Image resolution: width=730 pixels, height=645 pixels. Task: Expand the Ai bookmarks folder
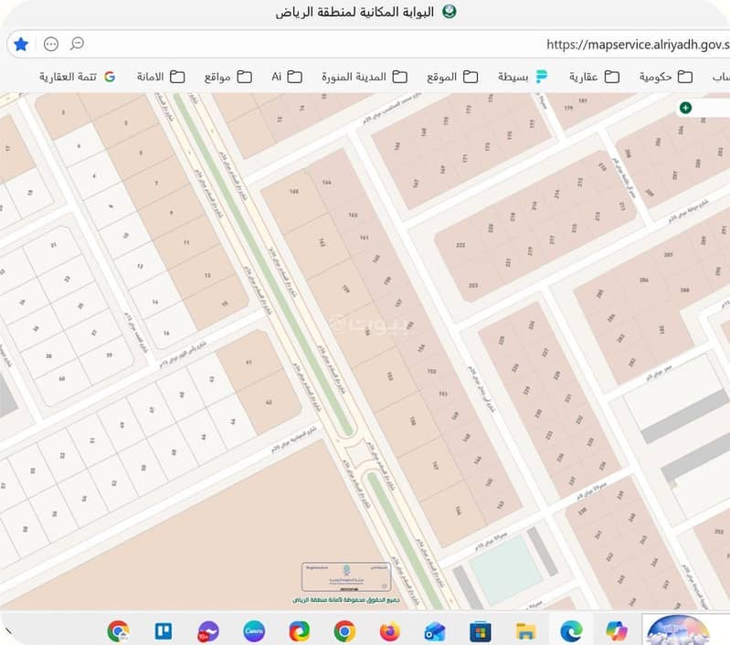(286, 77)
